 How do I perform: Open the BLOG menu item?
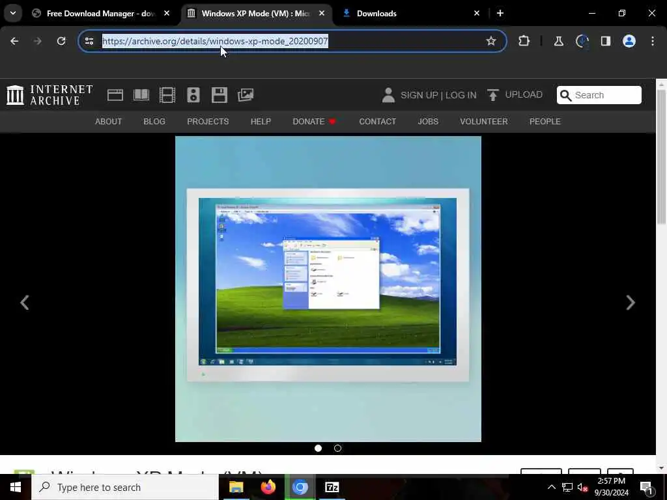(154, 122)
